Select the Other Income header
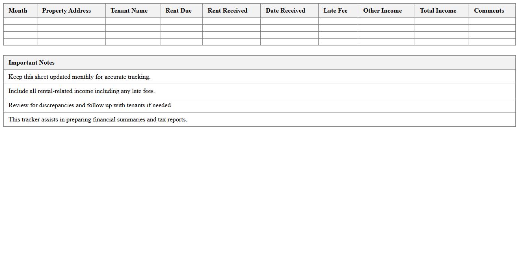Image resolution: width=519 pixels, height=264 pixels. click(382, 11)
